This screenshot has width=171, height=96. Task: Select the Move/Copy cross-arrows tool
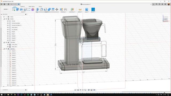click(x=57, y=10)
